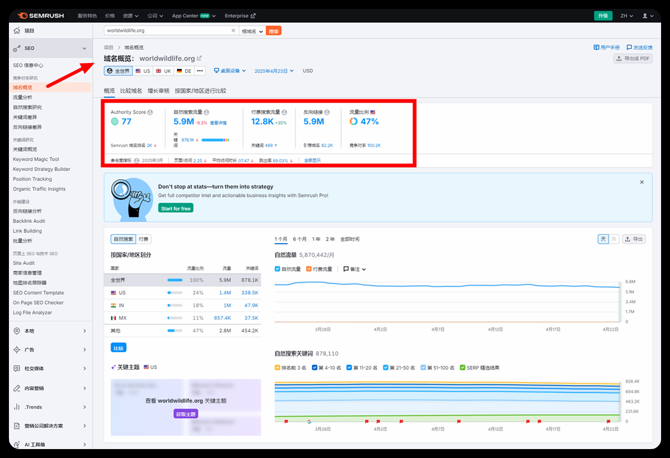Click the Authority Score info icon
Screen dimensions: 670x458
pos(150,112)
